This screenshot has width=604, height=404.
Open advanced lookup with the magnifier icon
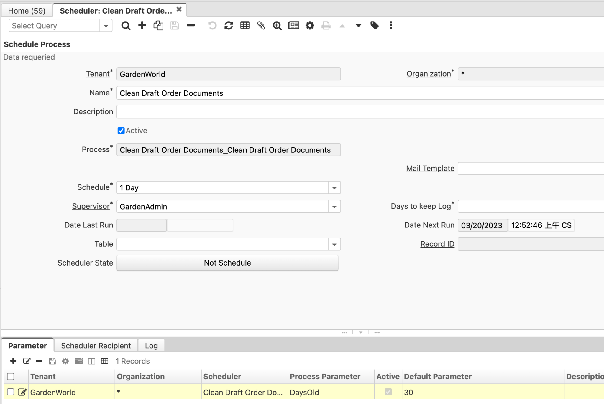point(277,26)
